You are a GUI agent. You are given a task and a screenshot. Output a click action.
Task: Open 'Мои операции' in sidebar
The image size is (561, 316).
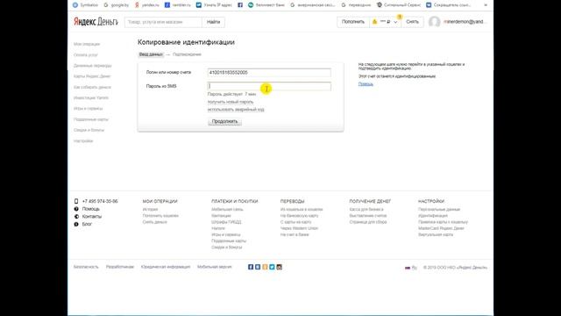pyautogui.click(x=87, y=44)
